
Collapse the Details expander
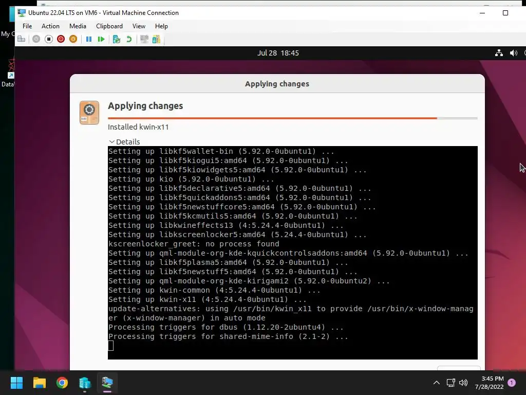pos(124,142)
